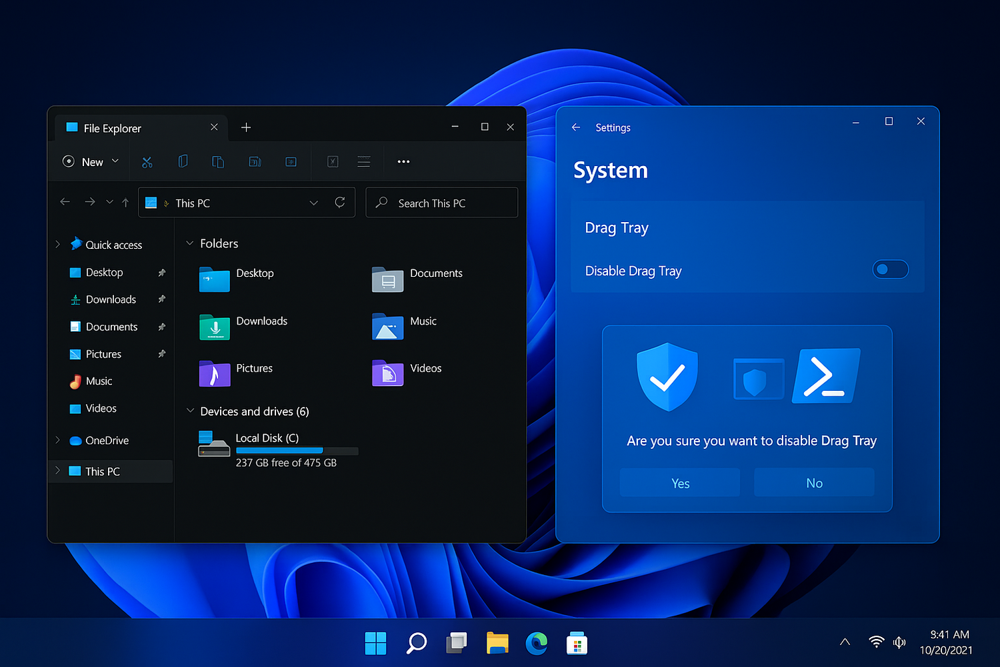The width and height of the screenshot is (1000, 667).
Task: Click inside the Search This PC field
Action: pos(441,202)
